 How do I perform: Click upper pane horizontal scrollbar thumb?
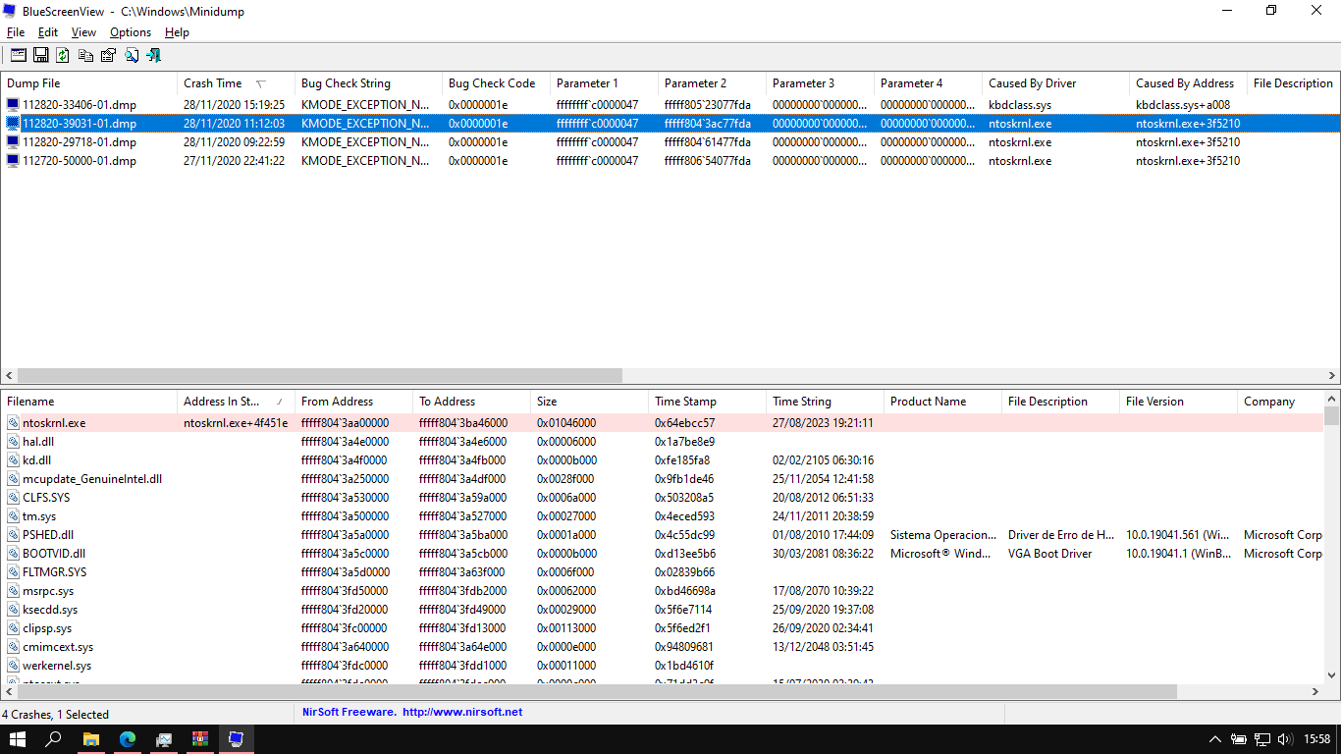point(319,376)
